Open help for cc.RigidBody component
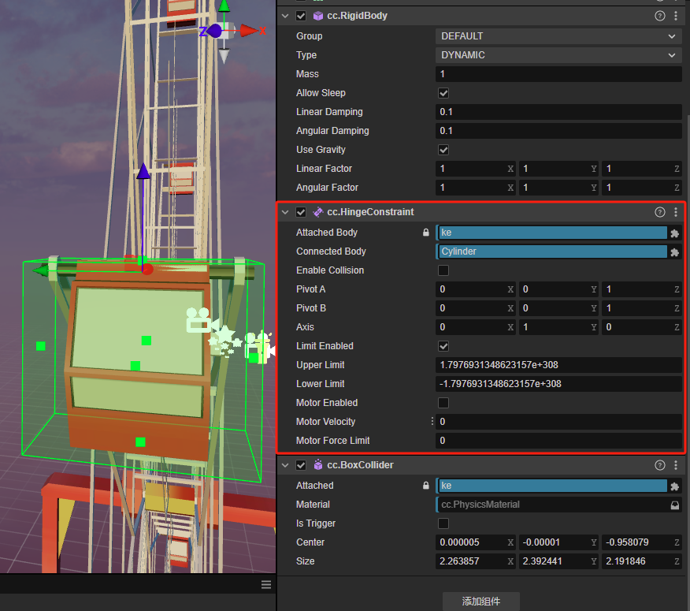The width and height of the screenshot is (690, 611). tap(660, 16)
